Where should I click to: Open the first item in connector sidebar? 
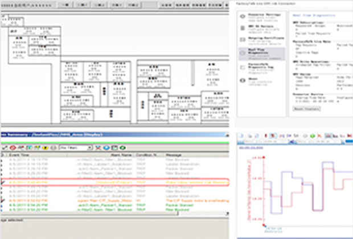click(x=260, y=17)
